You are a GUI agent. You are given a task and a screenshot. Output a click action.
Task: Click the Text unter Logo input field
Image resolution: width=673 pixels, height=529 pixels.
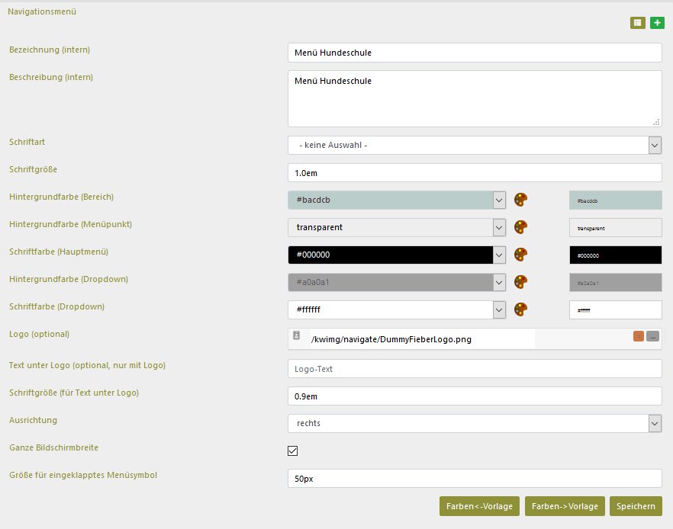(x=474, y=369)
